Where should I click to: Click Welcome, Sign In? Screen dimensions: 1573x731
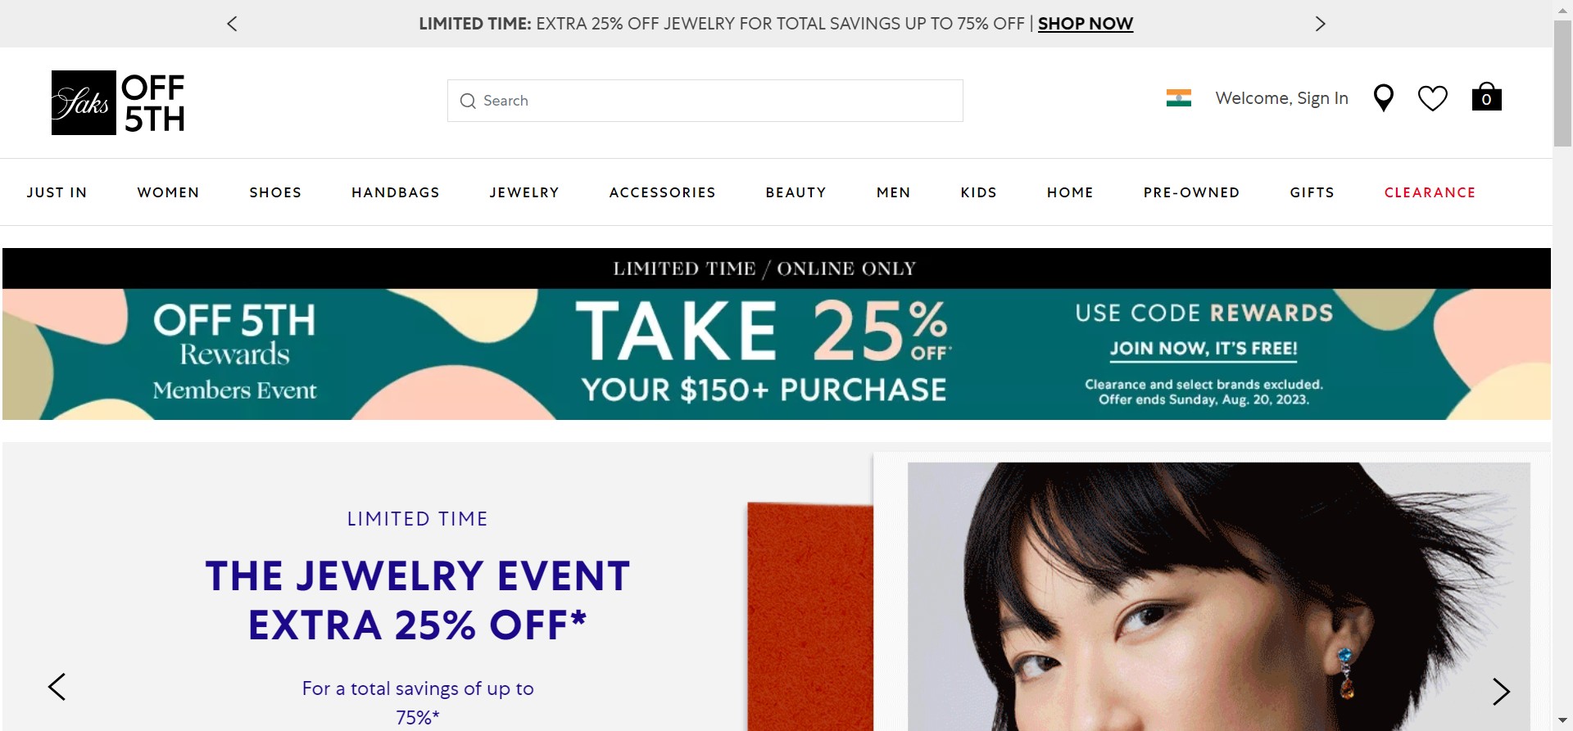click(x=1281, y=98)
